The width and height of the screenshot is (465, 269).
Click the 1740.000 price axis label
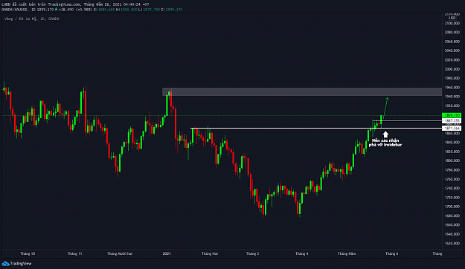coord(452,188)
